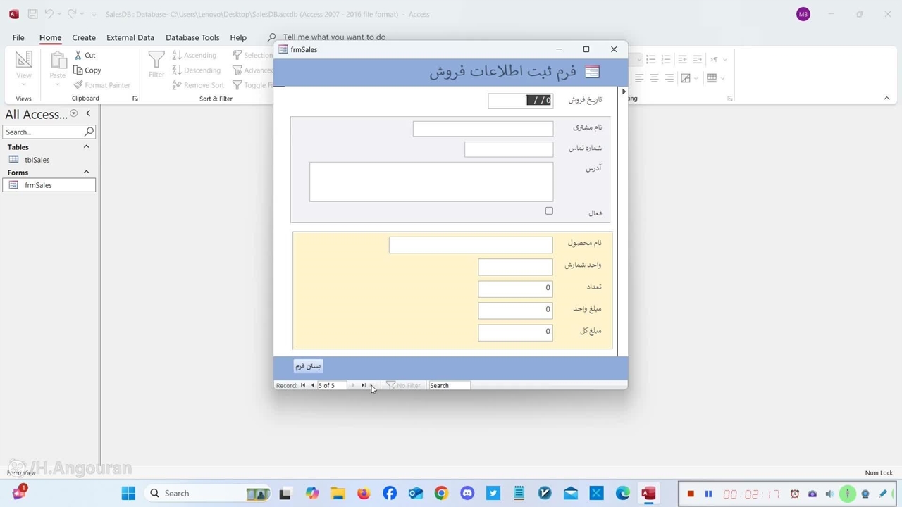The image size is (902, 507).
Task: Click the Copy icon in the ribbon
Action: click(78, 70)
